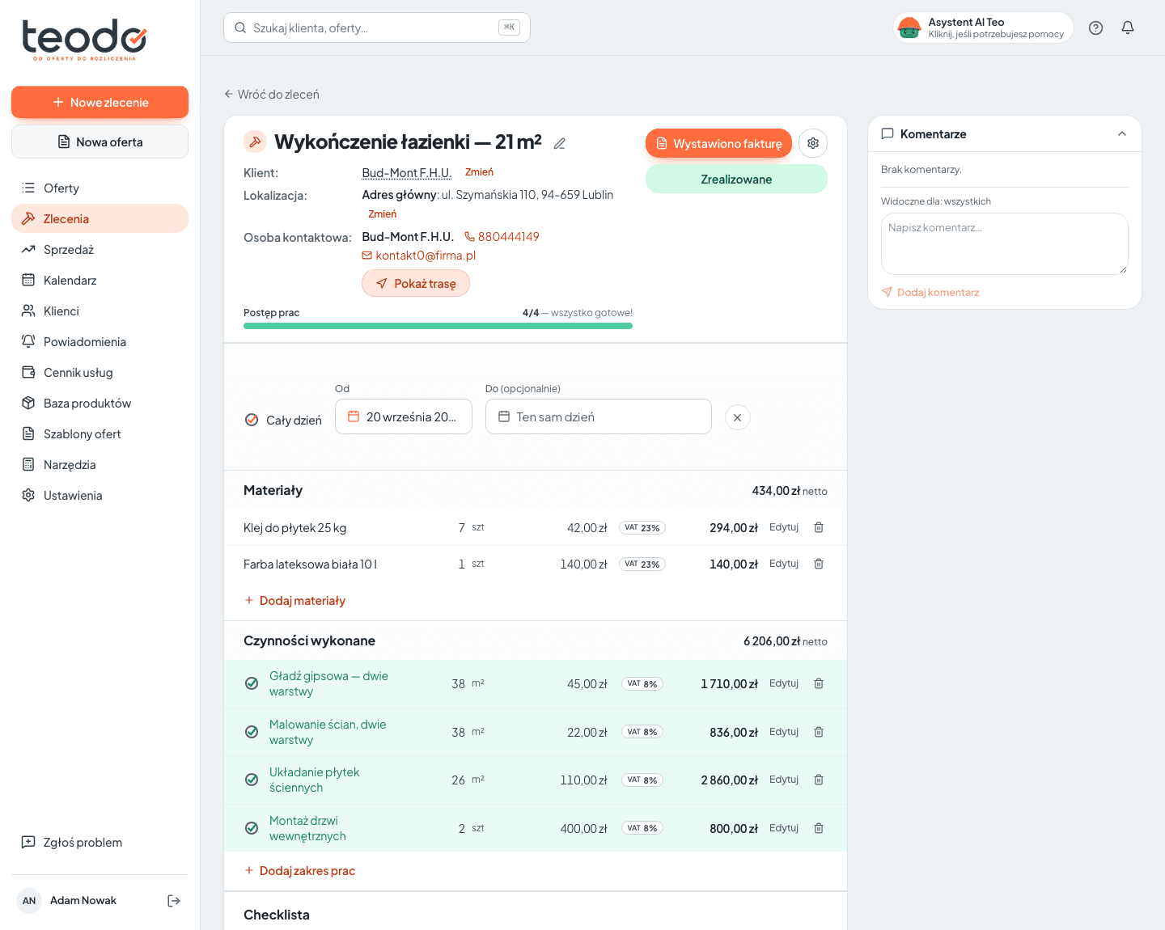Open the Od date picker

(404, 416)
